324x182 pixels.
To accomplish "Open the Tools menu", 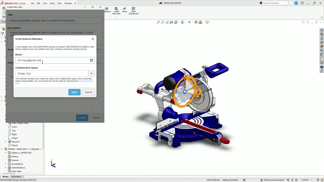I will (59, 3).
